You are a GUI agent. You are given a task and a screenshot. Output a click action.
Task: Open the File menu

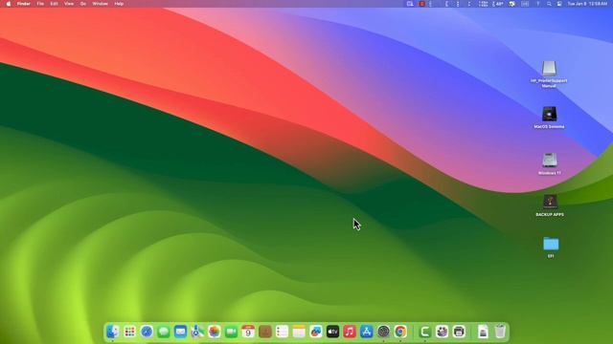[40, 4]
